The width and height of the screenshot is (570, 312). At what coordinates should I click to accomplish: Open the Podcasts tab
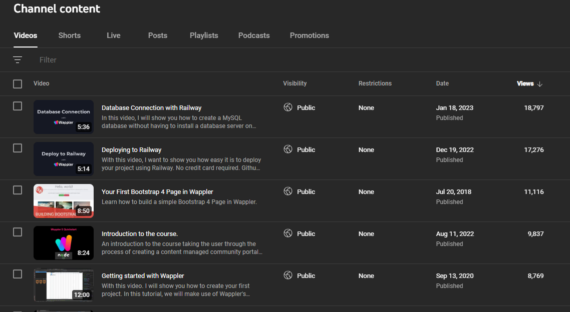click(254, 35)
